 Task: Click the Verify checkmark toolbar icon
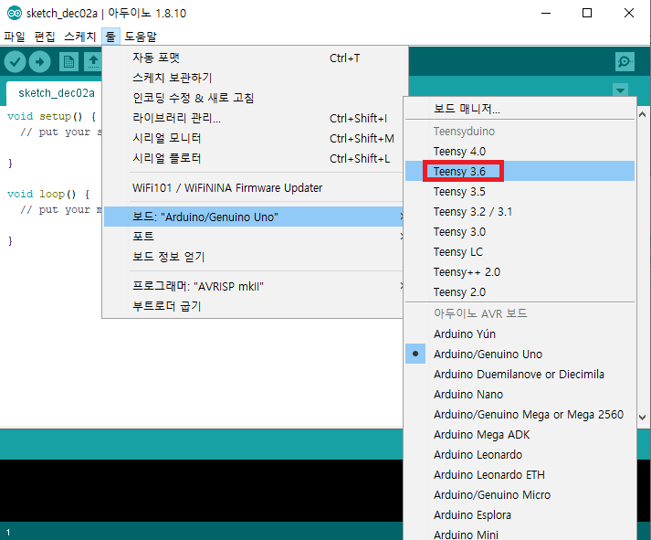coord(15,62)
